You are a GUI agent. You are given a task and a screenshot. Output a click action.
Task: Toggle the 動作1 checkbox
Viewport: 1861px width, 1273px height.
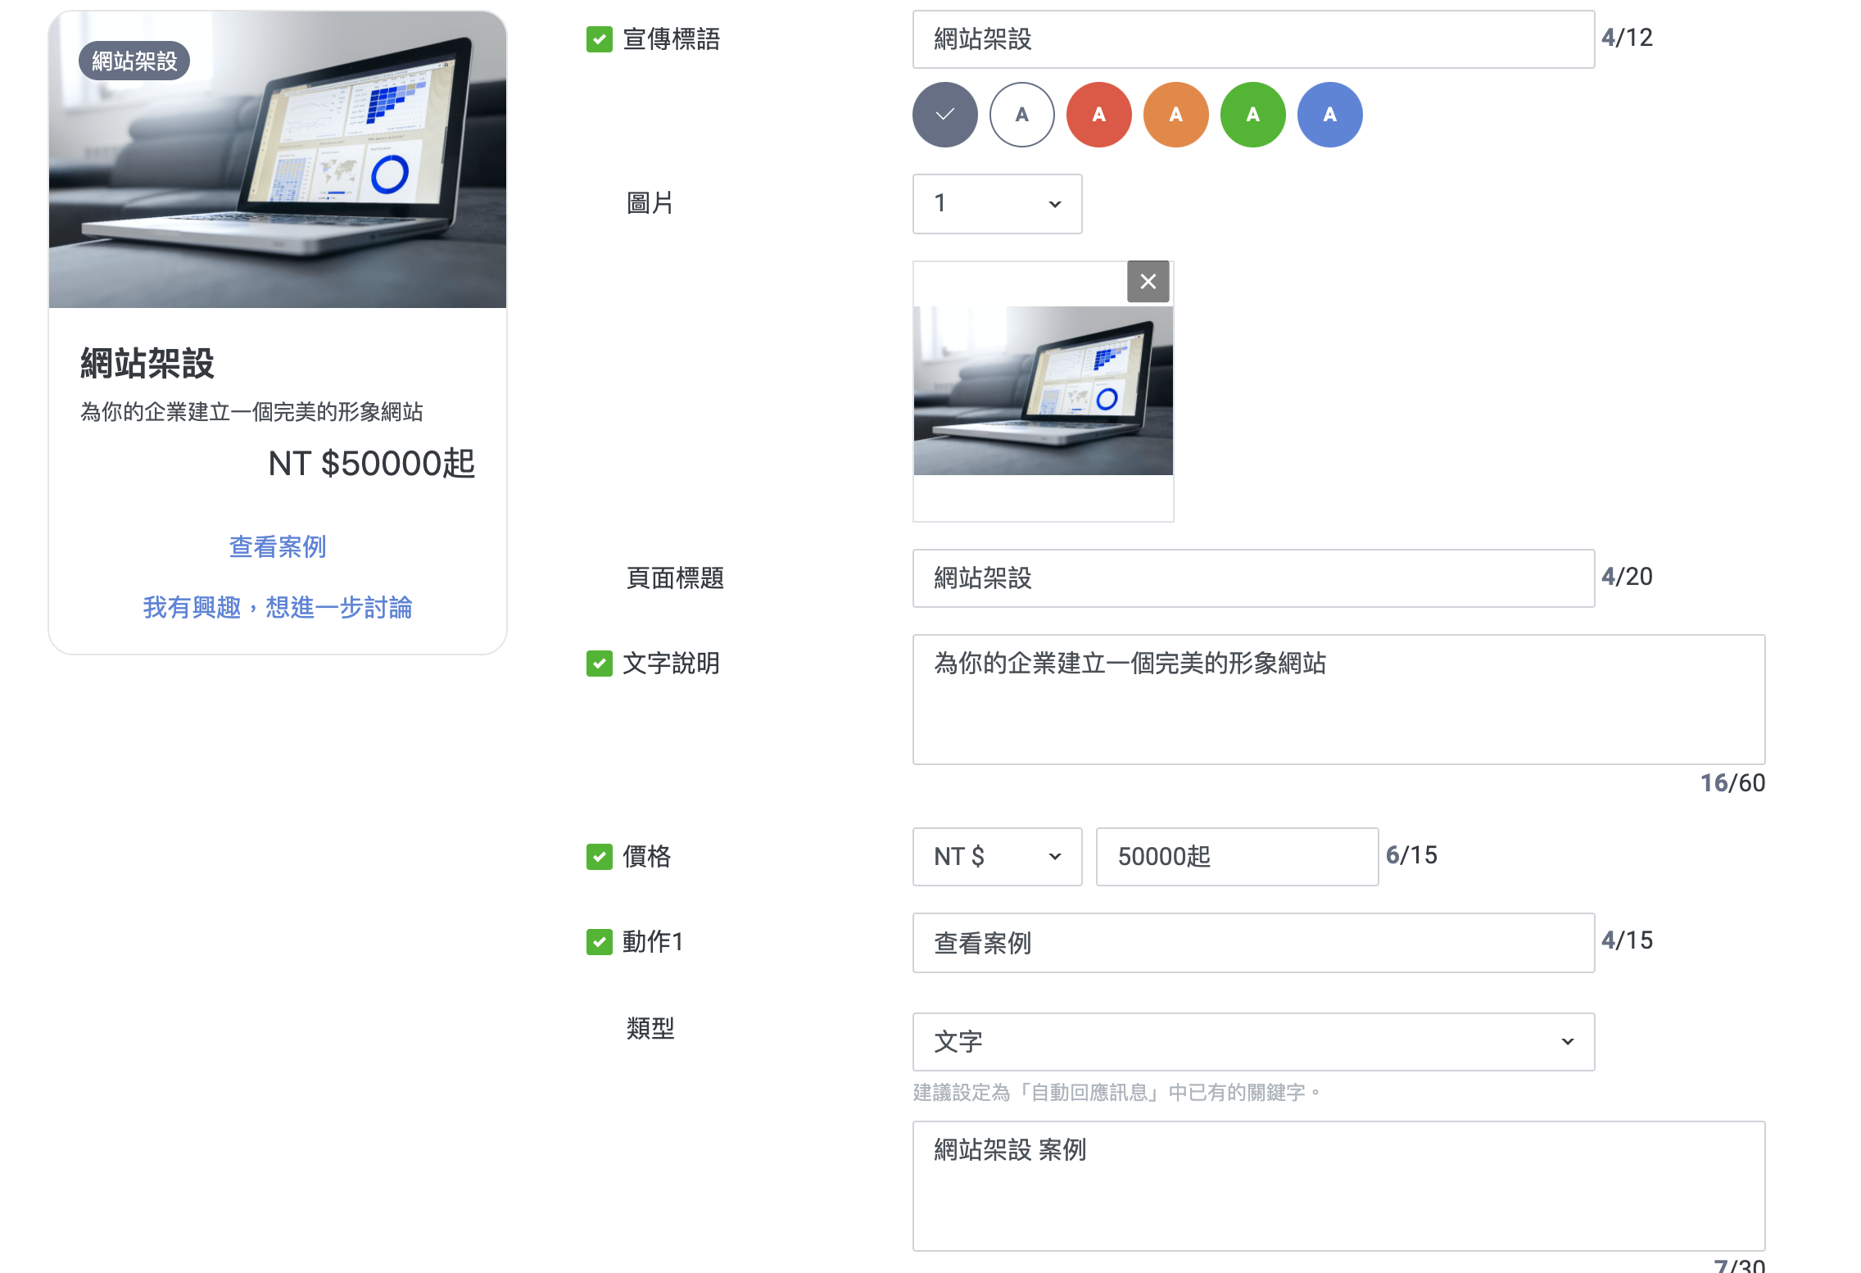[600, 942]
